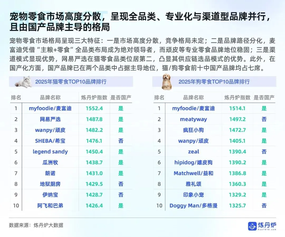Screen dimensions: 285x237
Task: Click index value 1426.4
Action: pos(94,206)
